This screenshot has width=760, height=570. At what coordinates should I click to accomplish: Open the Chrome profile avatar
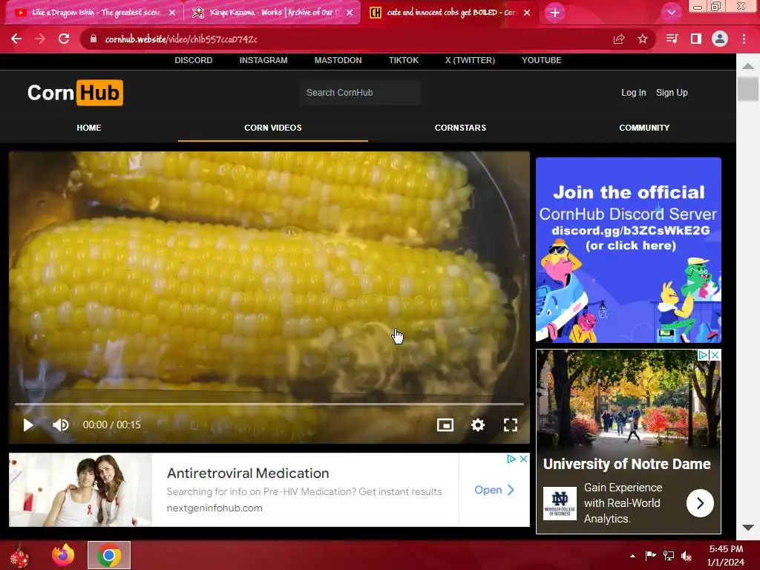[x=720, y=39]
